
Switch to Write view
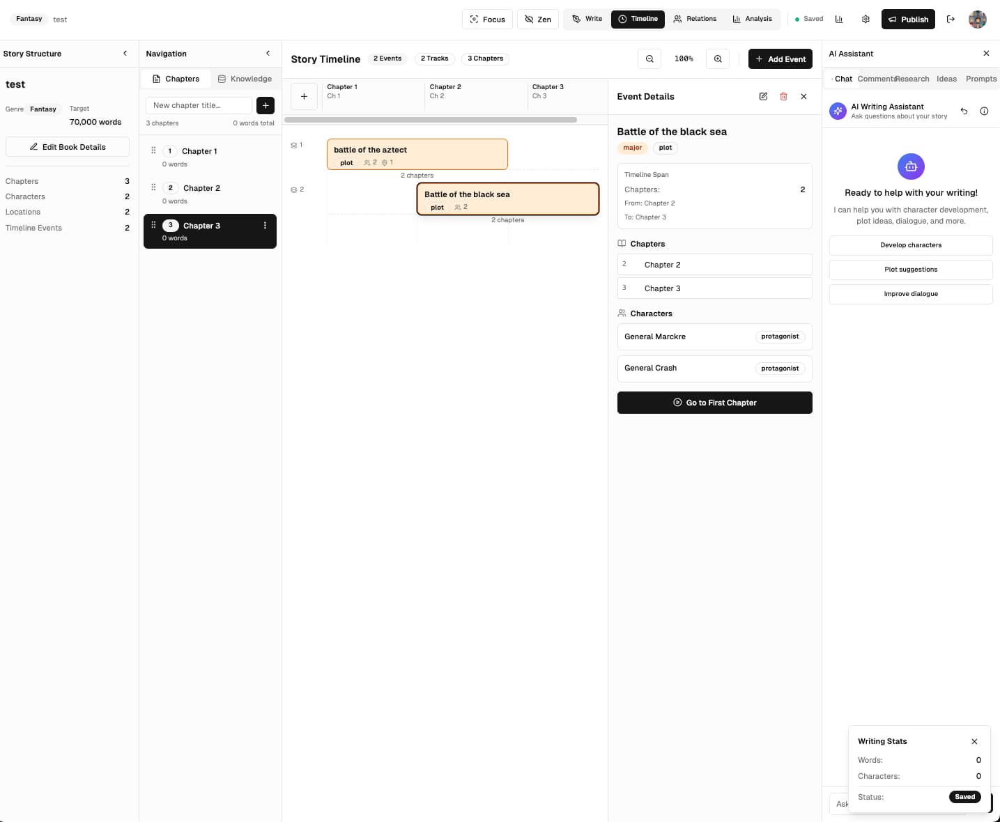coord(587,19)
